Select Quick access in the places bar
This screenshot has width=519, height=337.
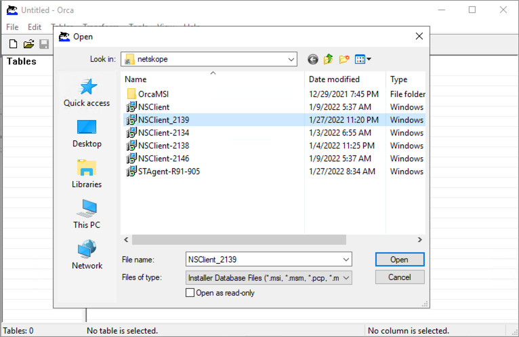pyautogui.click(x=87, y=93)
